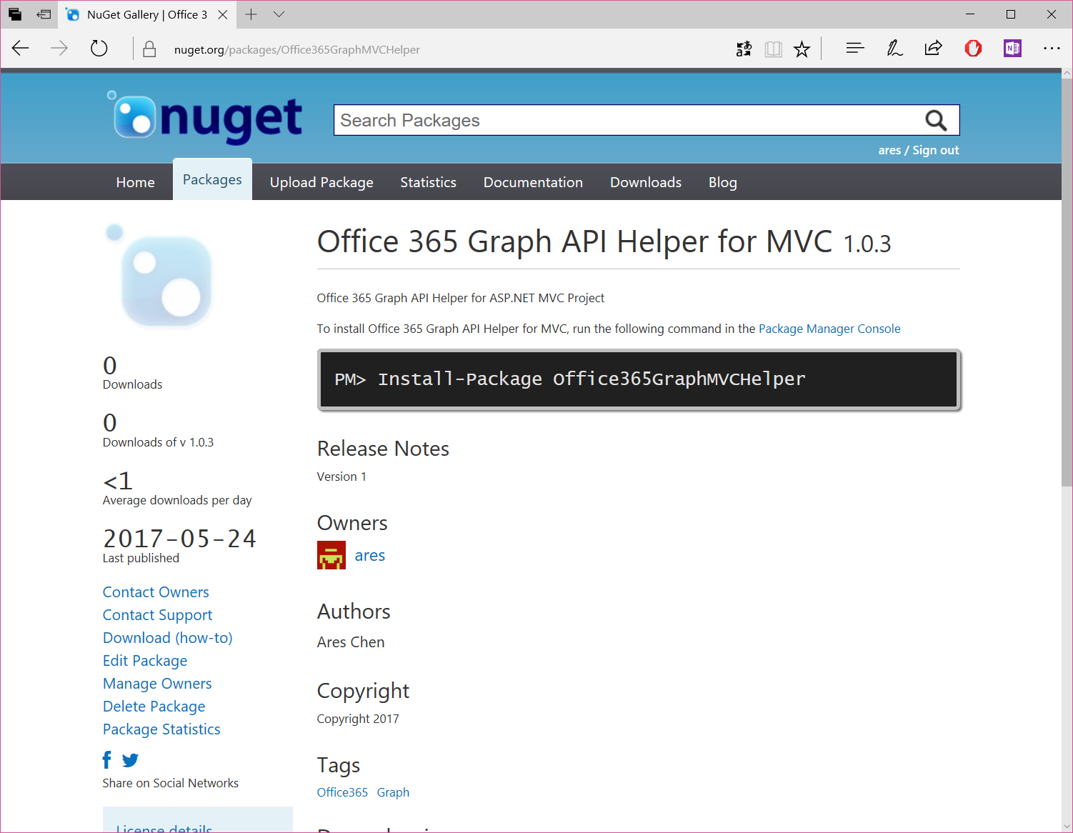This screenshot has height=833, width=1073.
Task: Open the tab list dropdown chevron
Action: (279, 14)
